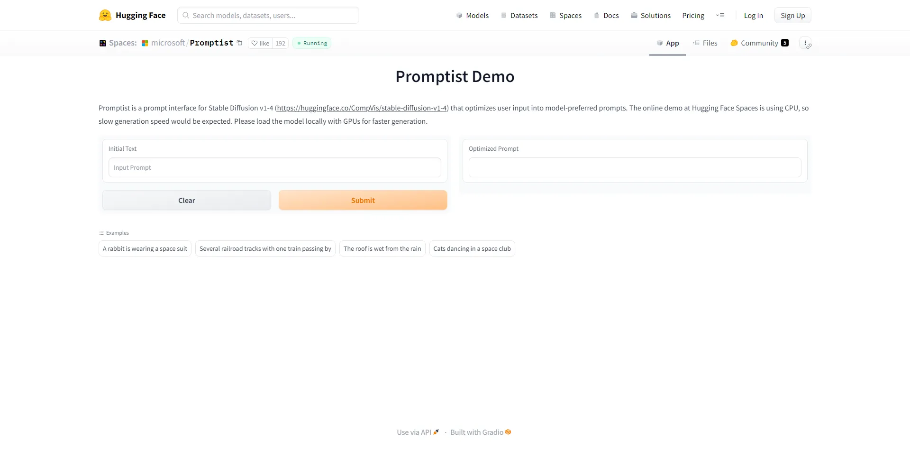Open the Examples section

coord(114,232)
